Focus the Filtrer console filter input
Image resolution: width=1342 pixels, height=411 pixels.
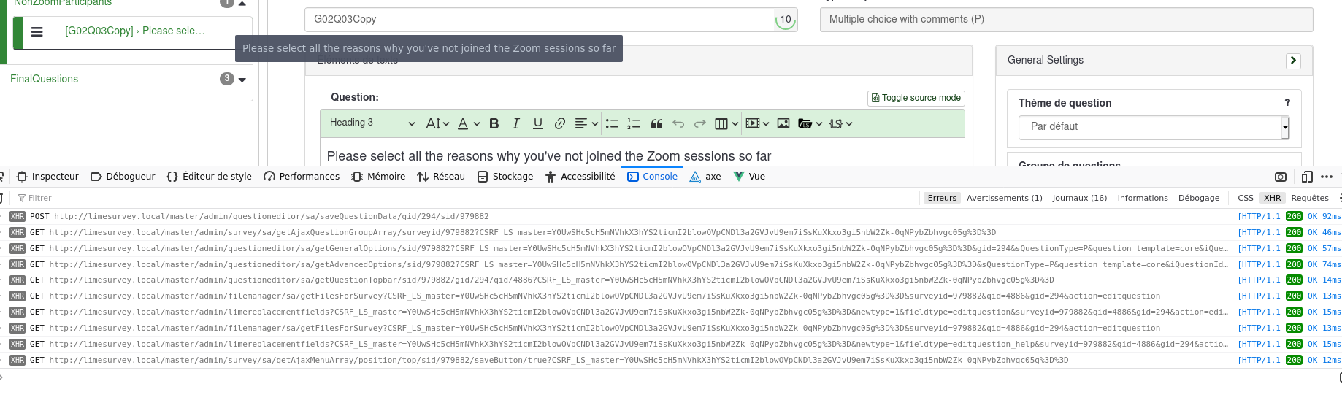(467, 198)
